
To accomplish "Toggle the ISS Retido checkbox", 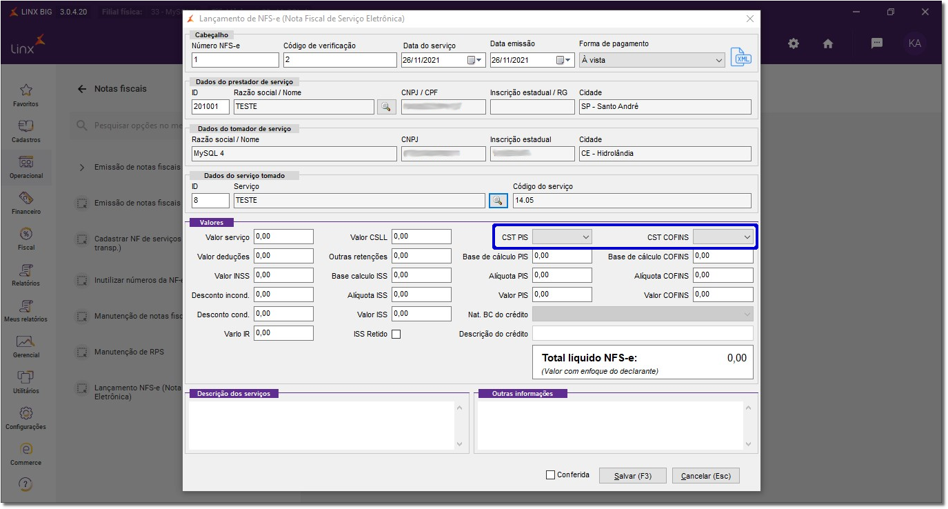I will pos(396,335).
